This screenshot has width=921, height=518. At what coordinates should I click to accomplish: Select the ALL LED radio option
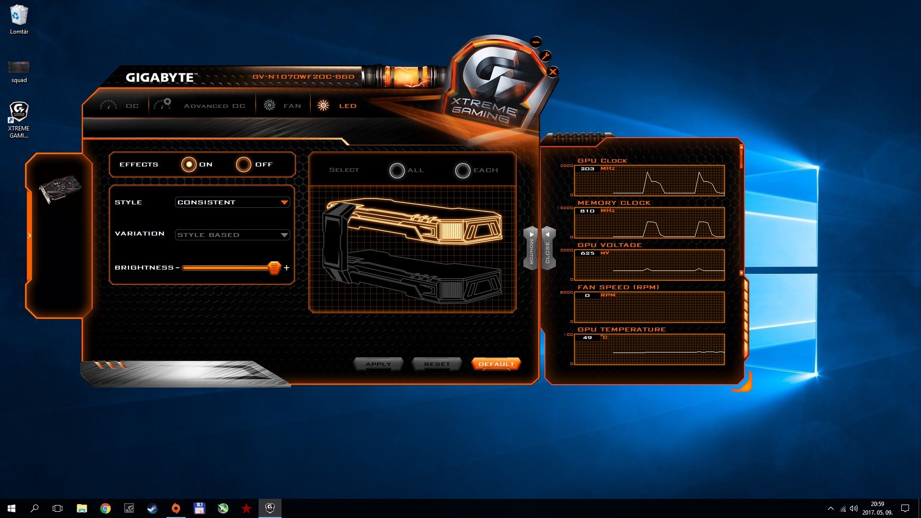397,170
